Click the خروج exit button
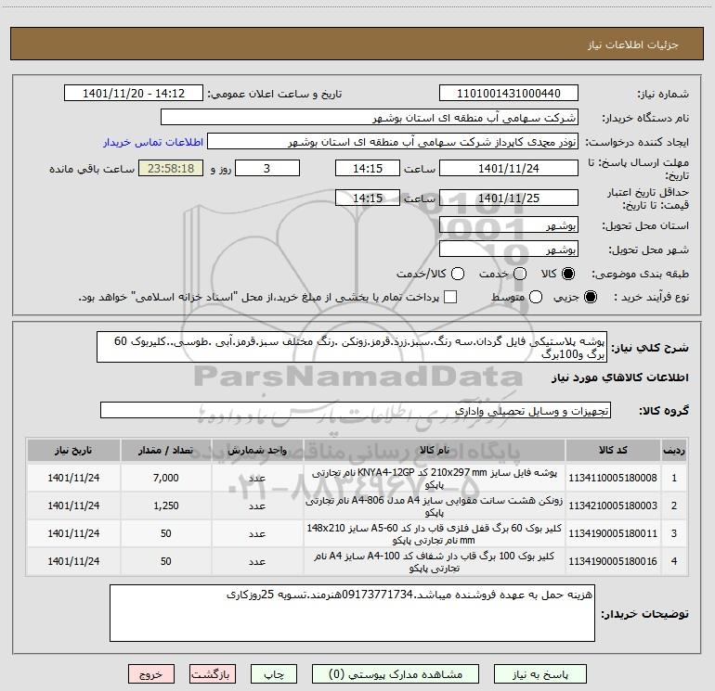 tap(151, 674)
